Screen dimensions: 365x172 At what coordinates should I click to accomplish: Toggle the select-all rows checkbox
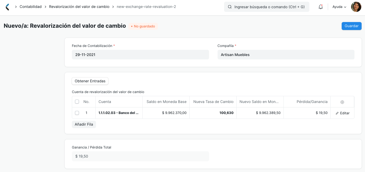tap(77, 102)
